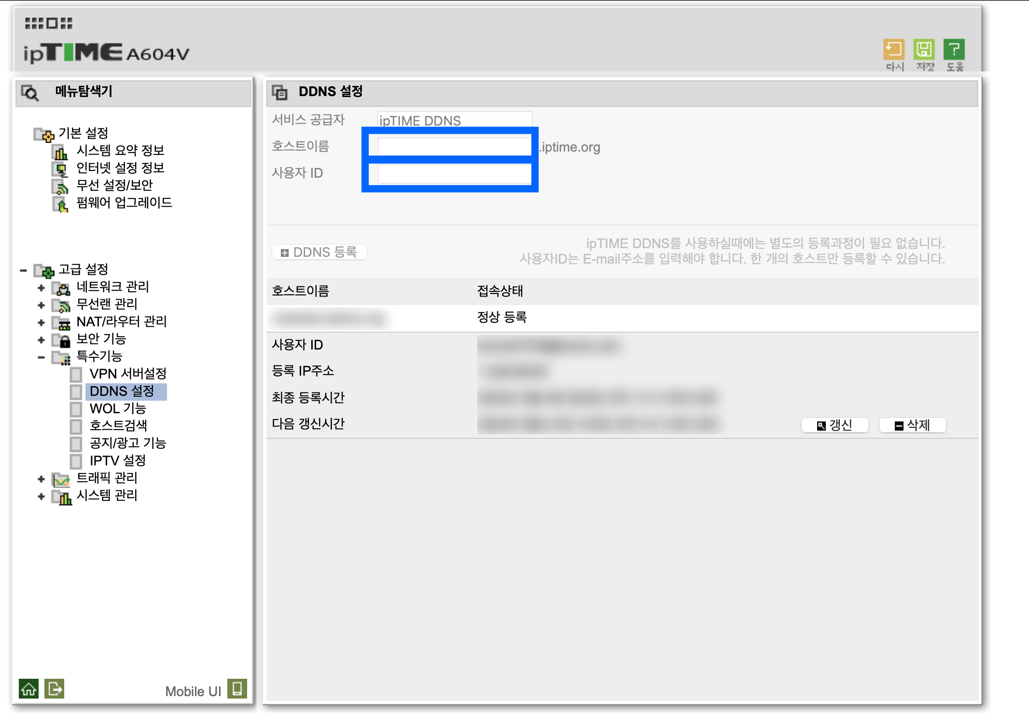Expand the 네트워크 관리 tree node

(41, 288)
